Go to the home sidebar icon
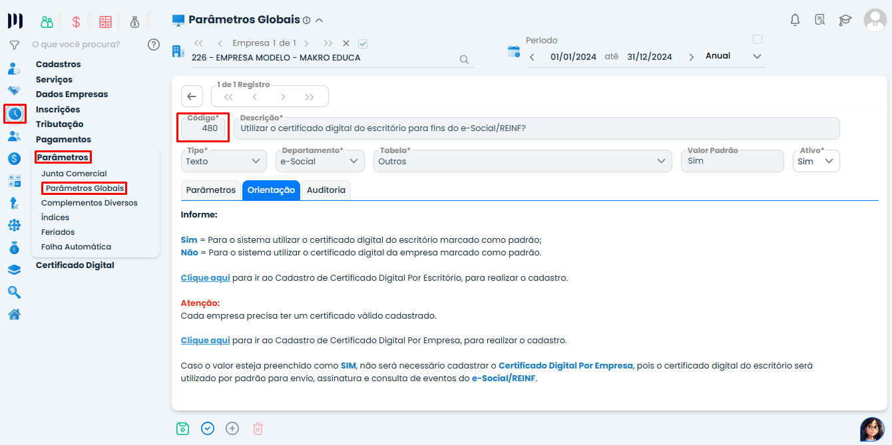The width and height of the screenshot is (892, 445). (14, 315)
